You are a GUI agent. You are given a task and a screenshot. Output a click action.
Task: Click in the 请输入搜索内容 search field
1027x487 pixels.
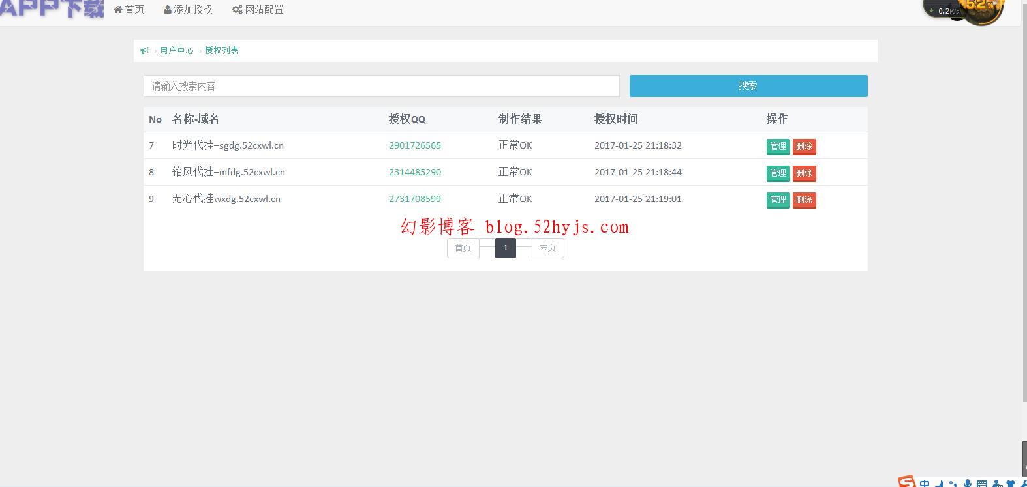(381, 86)
